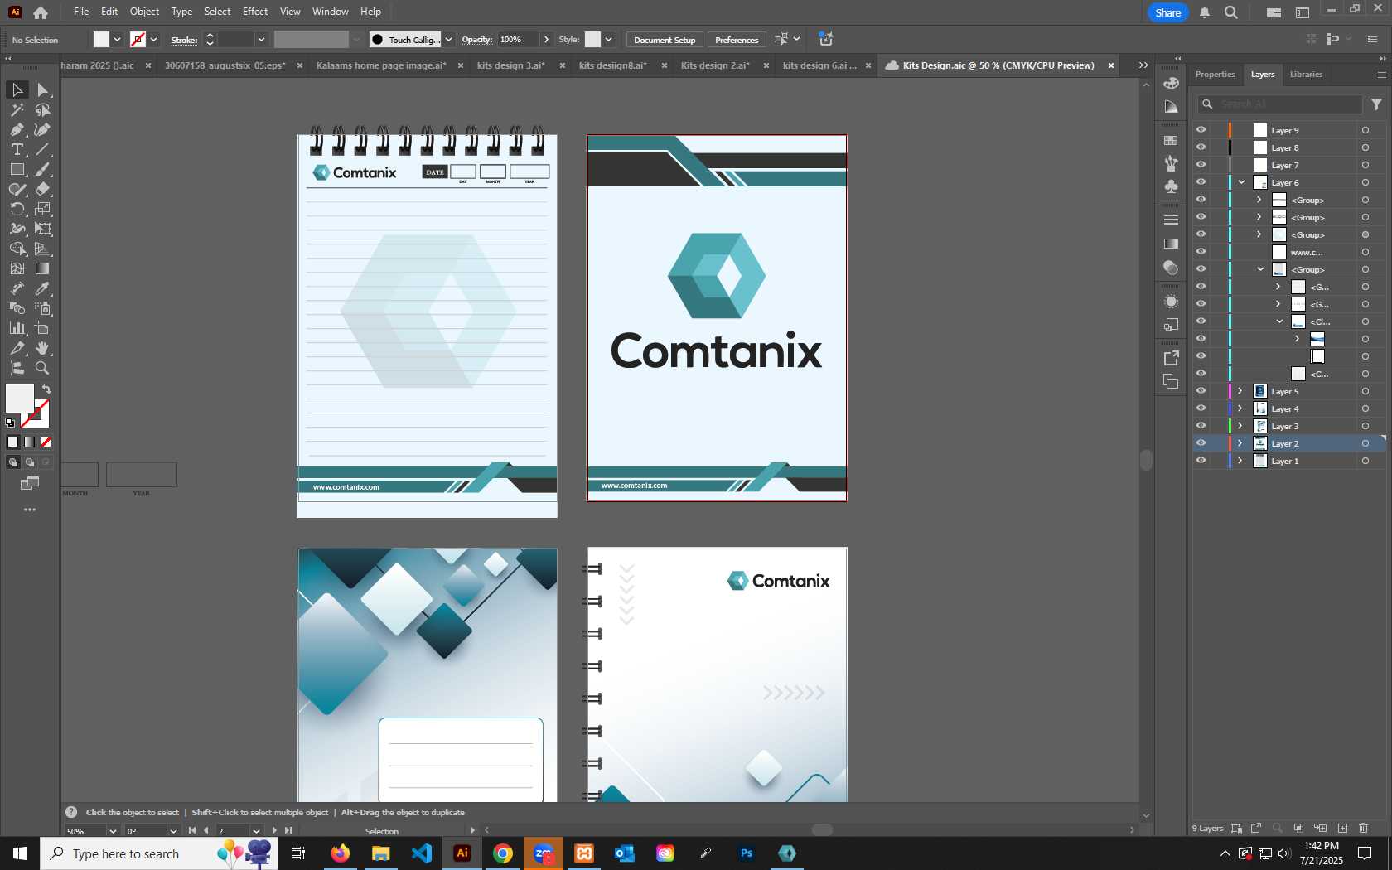This screenshot has width=1392, height=870.
Task: Click the Document Setup button
Action: coord(665,40)
